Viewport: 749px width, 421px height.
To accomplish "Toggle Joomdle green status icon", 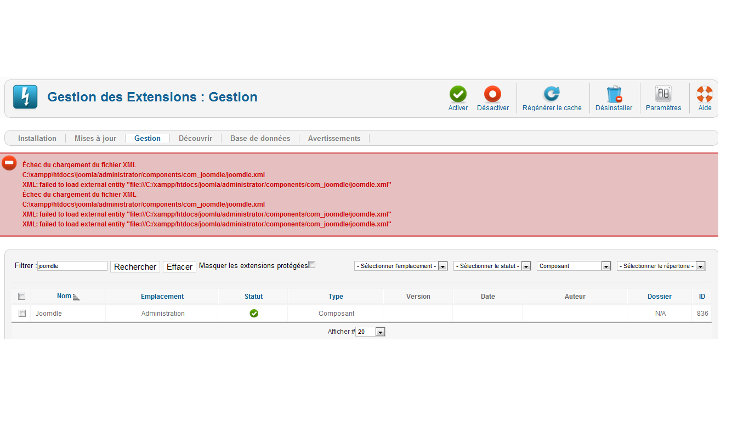I will pos(254,314).
